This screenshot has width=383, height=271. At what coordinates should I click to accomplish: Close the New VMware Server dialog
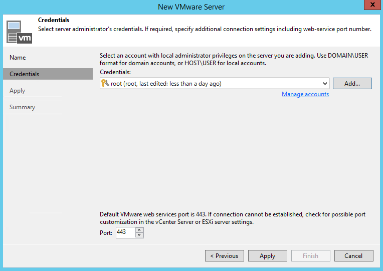click(x=371, y=6)
